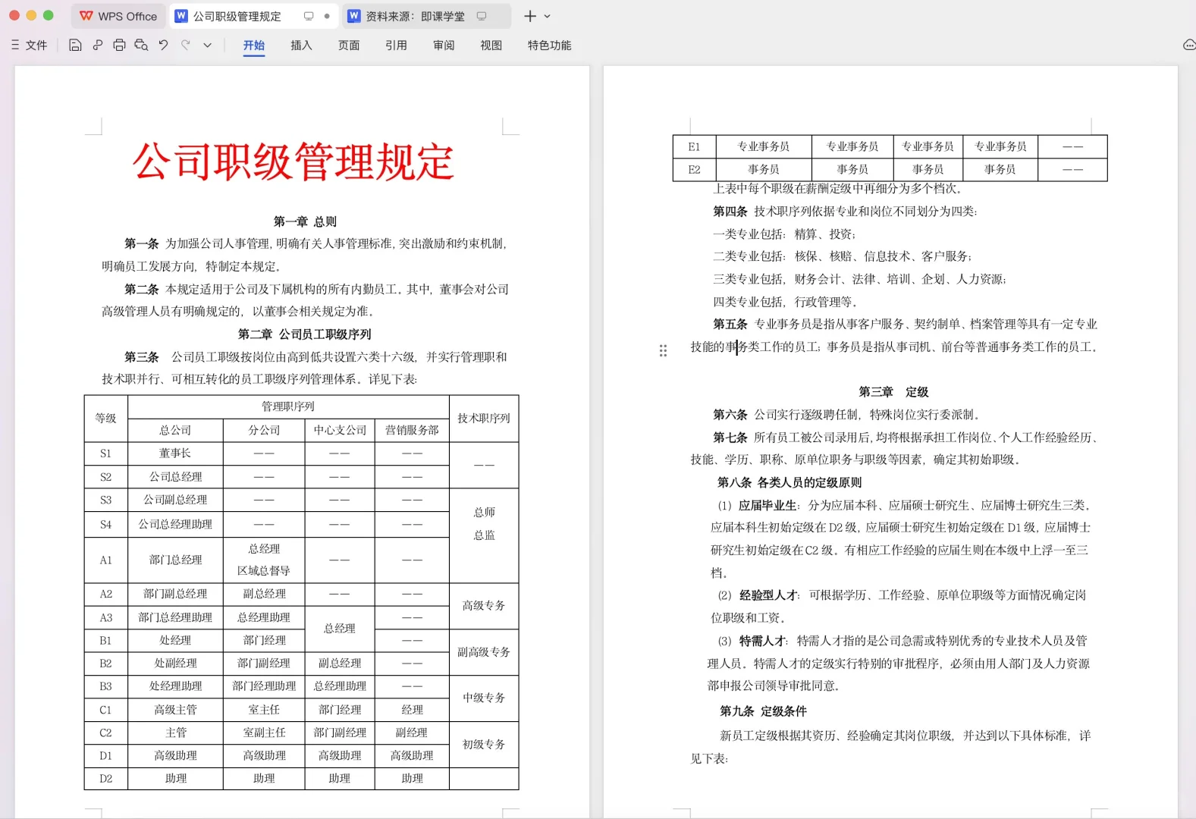Click heading 第二章 公司员工职级序列

pos(304,334)
